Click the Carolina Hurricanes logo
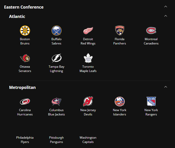This screenshot has width=175, height=148. pos(25,102)
